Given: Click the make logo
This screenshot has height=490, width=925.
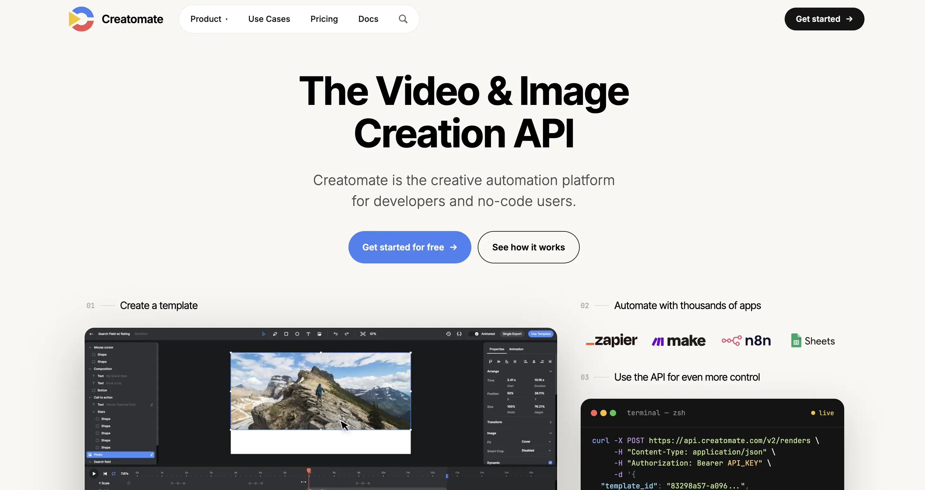Looking at the screenshot, I should (679, 340).
